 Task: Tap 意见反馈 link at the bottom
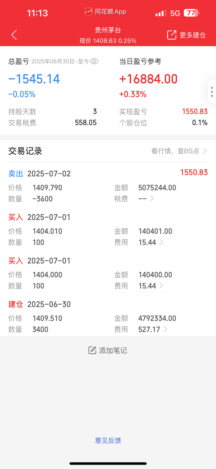[x=108, y=440]
